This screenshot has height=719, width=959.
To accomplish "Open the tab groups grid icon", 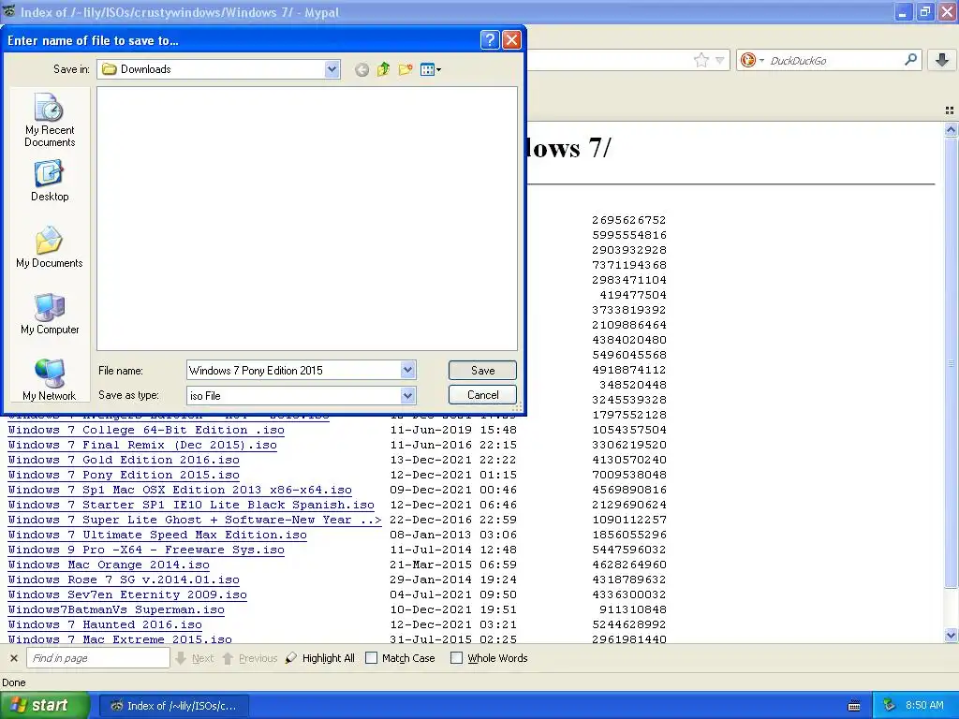I will (950, 110).
